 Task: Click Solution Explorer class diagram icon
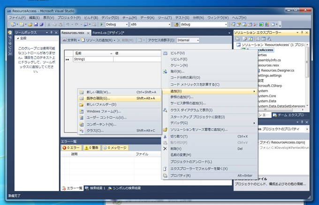[269, 39]
